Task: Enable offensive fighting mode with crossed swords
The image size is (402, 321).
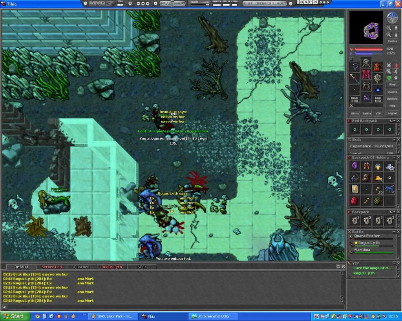Action: point(389,65)
